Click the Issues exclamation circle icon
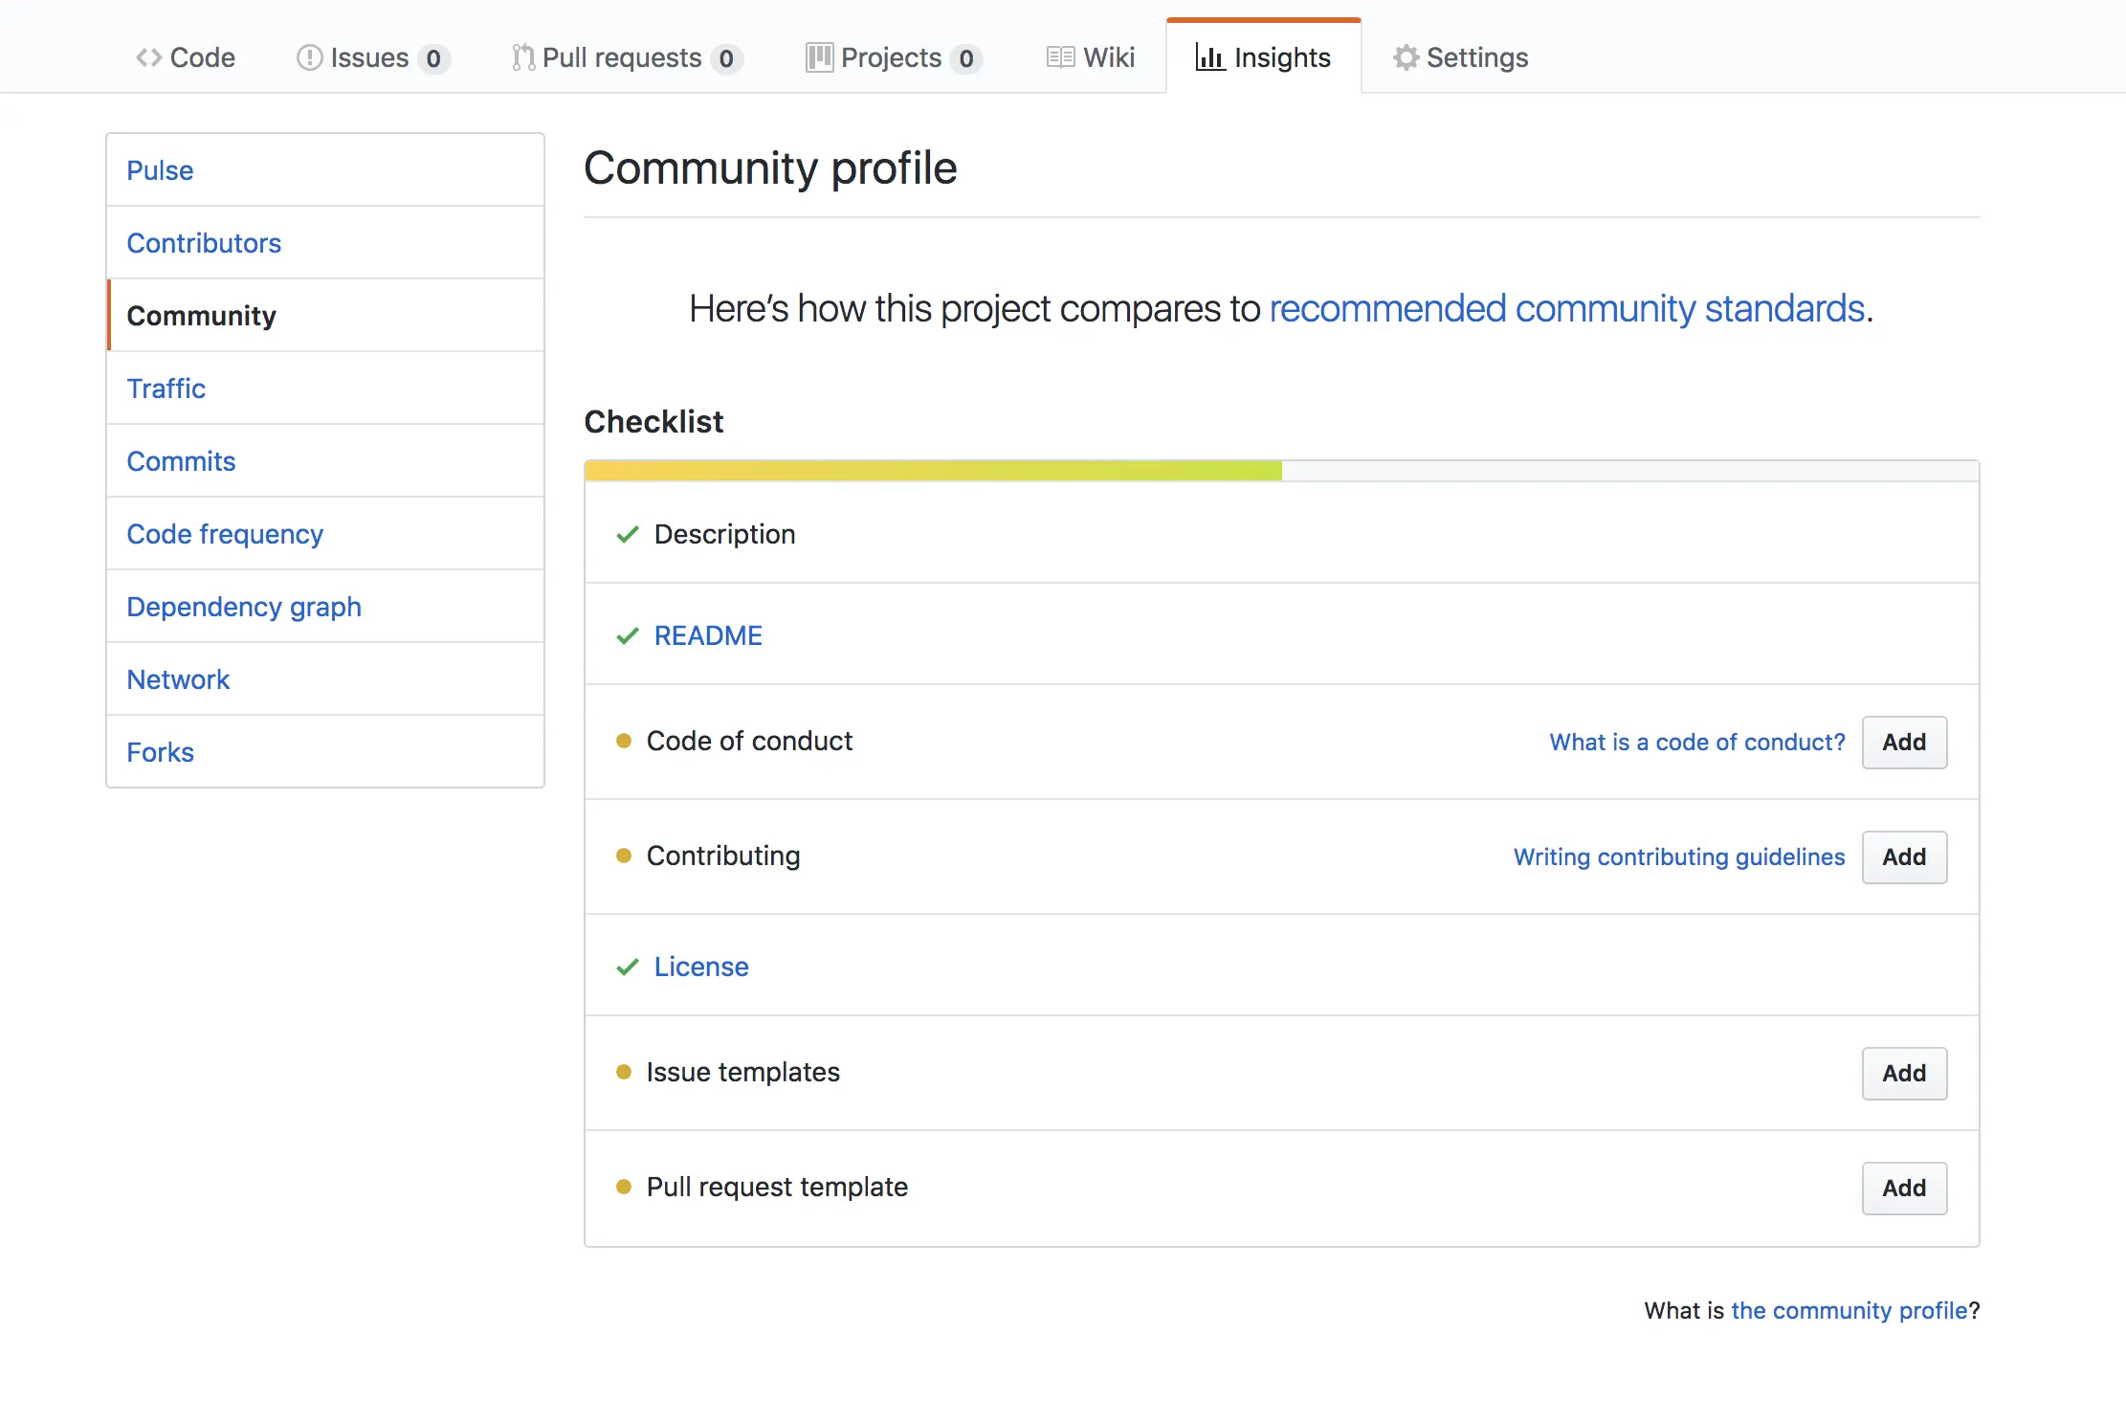Screen dimensions: 2126x1401 309,57
